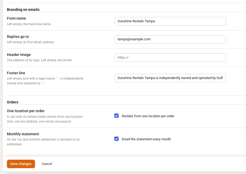Click the 'On the 1st, last month's settlement' description
This screenshot has height=174, width=246.
pos(43,142)
